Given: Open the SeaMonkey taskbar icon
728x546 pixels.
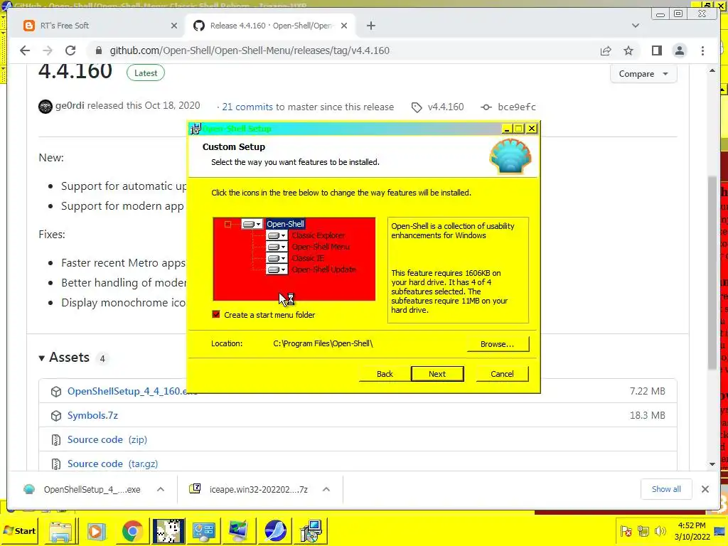Looking at the screenshot, I should [275, 532].
